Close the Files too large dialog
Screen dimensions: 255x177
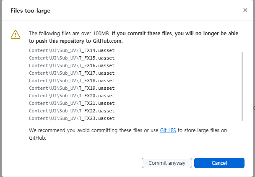pos(245,10)
